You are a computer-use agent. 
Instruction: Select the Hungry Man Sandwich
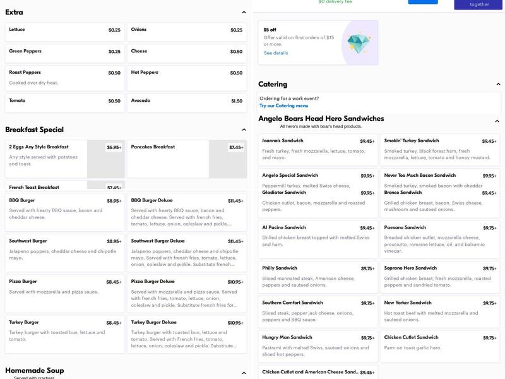[x=318, y=346]
